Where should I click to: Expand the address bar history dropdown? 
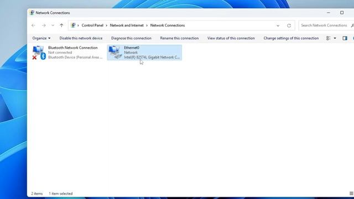click(278, 25)
